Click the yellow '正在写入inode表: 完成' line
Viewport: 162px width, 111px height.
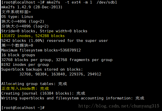click(x=25, y=89)
